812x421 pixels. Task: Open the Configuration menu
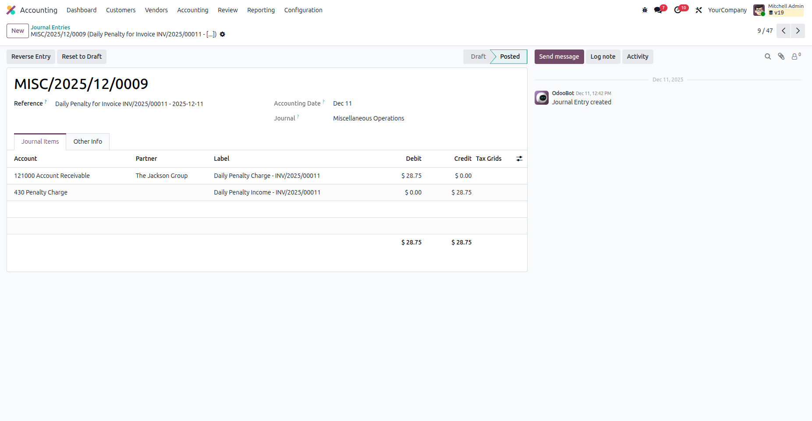pos(303,10)
